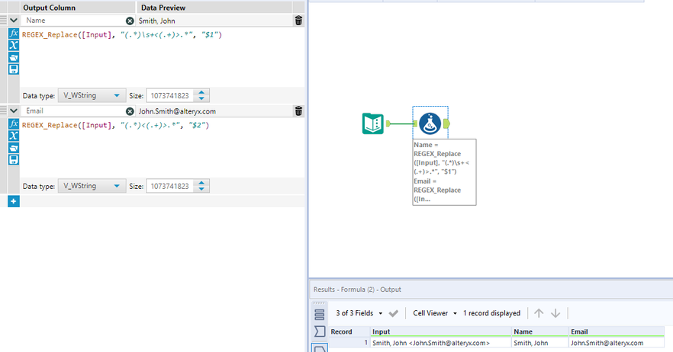Collapse the Email expression chevron
The width and height of the screenshot is (673, 352).
point(14,110)
